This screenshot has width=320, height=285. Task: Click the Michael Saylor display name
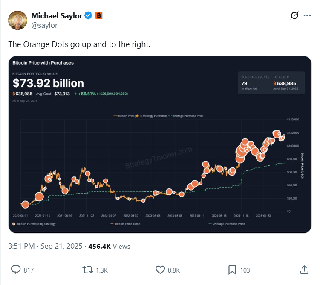(57, 16)
